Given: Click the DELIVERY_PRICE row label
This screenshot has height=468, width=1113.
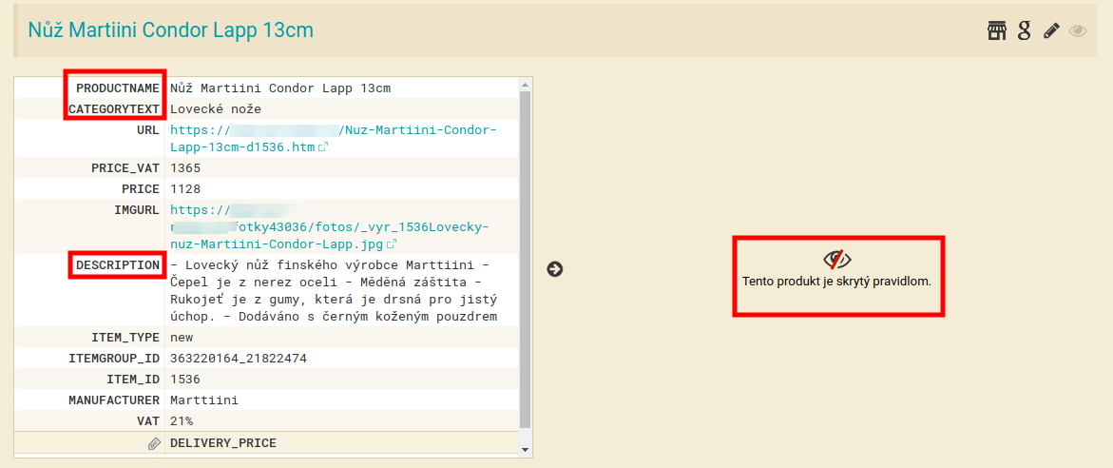Looking at the screenshot, I should (x=223, y=443).
